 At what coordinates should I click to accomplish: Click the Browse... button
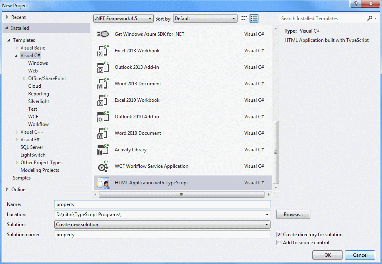click(x=293, y=214)
